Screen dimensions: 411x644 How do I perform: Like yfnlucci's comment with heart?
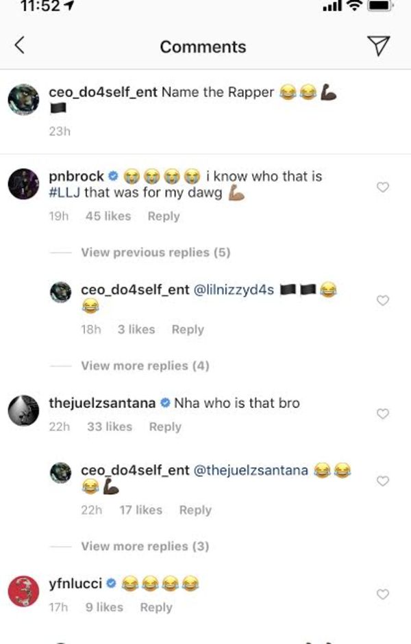[383, 594]
